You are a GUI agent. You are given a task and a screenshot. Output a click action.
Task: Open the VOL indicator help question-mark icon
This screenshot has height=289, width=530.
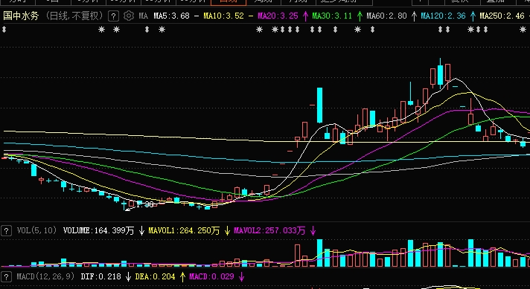pos(6,230)
